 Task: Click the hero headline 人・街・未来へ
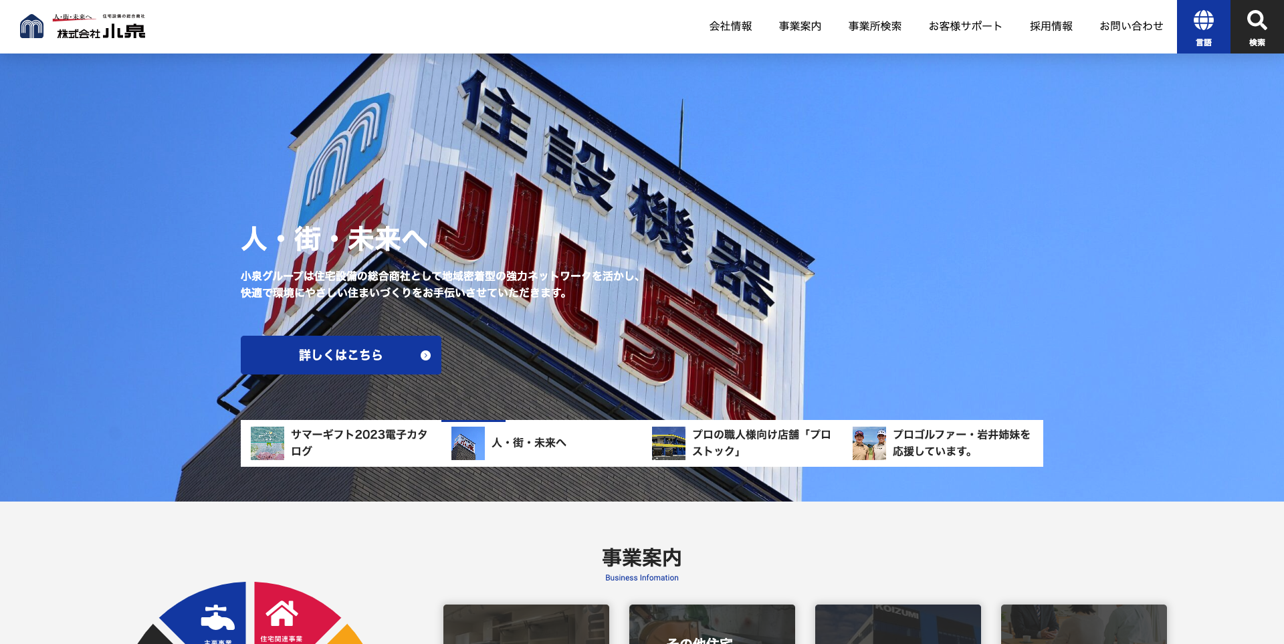[x=334, y=239]
